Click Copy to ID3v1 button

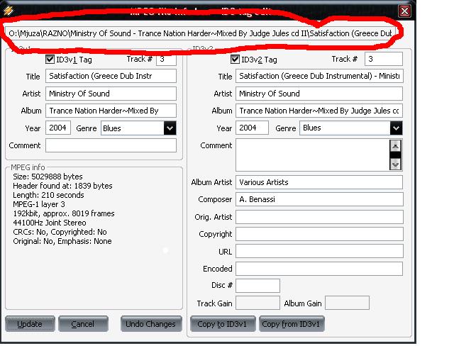pyautogui.click(x=222, y=324)
